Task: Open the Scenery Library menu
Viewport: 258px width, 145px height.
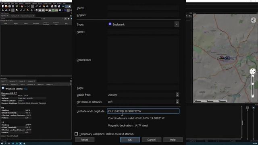Action: pos(48,3)
